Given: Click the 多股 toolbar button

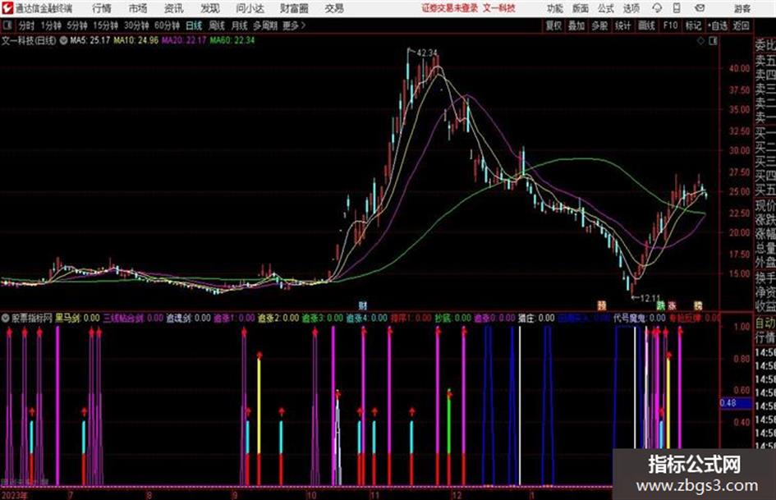Looking at the screenshot, I should pos(599,25).
